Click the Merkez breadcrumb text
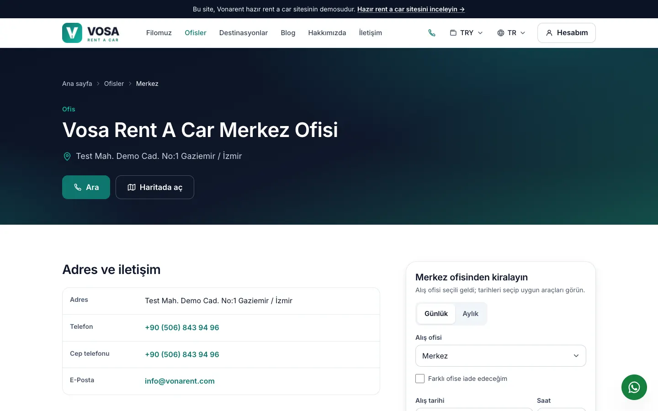Screen dimensions: 658x411 147,84
